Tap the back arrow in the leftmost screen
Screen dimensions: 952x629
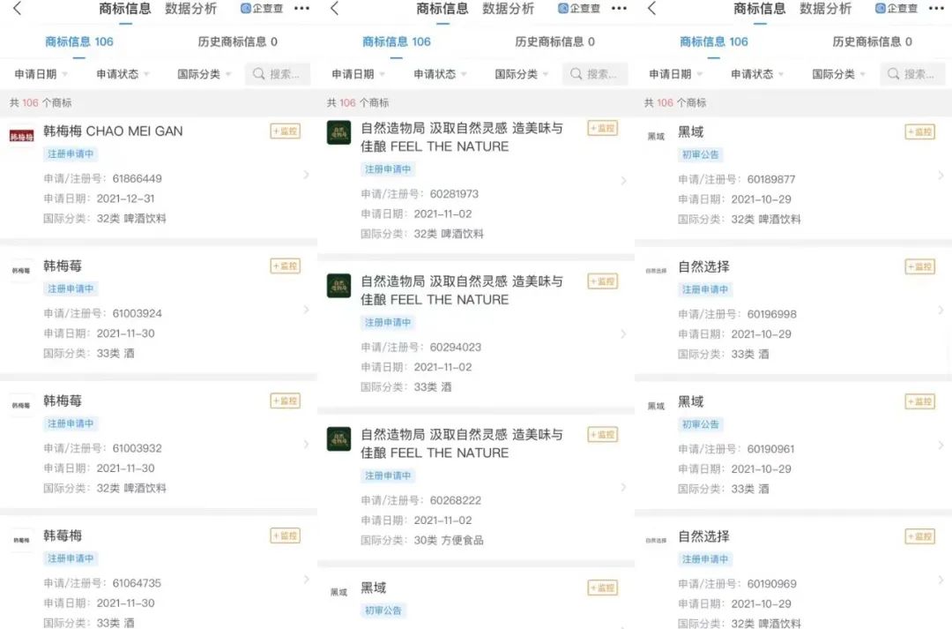tap(18, 9)
